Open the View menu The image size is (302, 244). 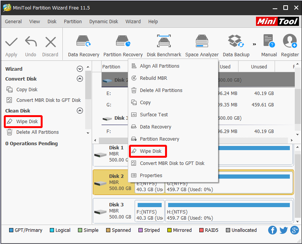click(x=35, y=22)
